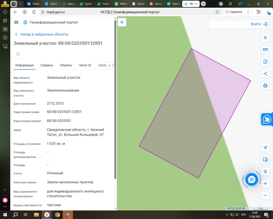Open Yandex Browser from the taskbar
This screenshot has width=273, height=219.
(47, 215)
